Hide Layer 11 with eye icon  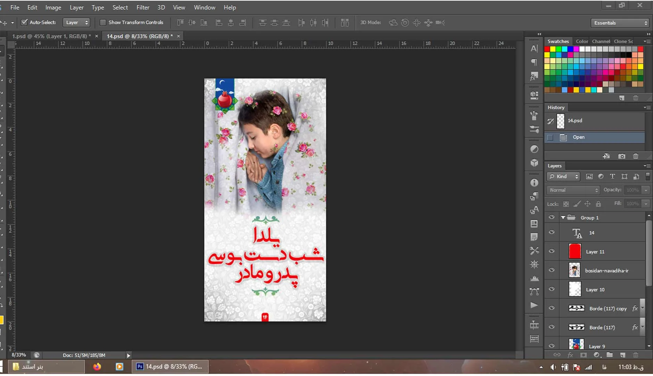pos(552,251)
